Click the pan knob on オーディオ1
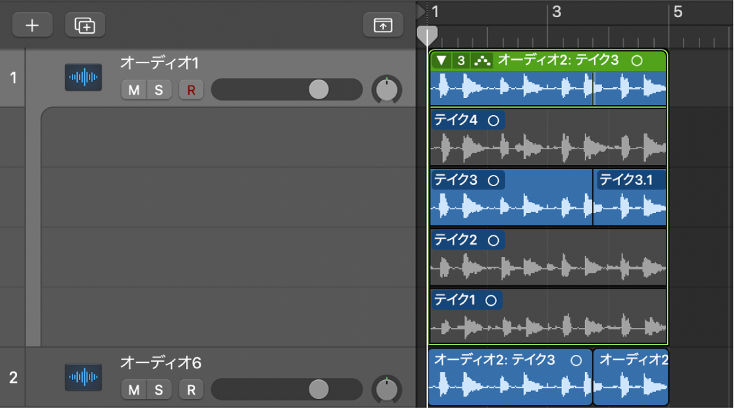 [x=387, y=90]
